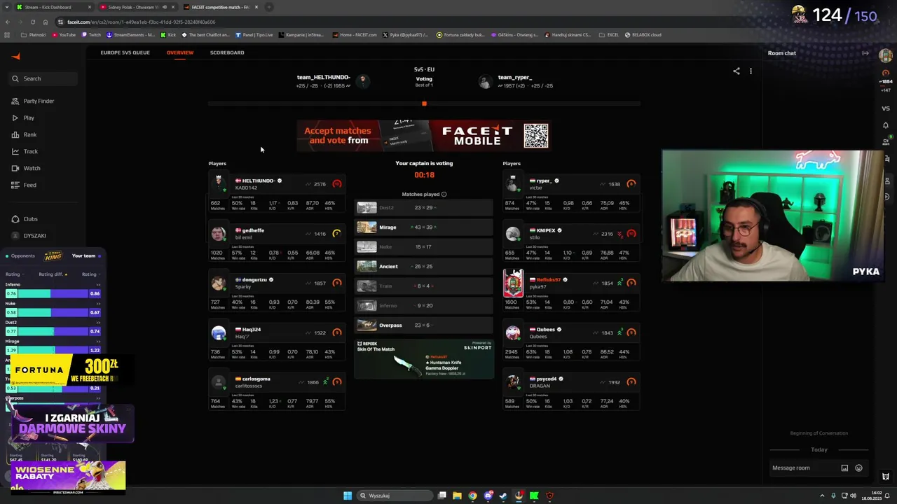
Task: Select the Overpass map row
Action: pyautogui.click(x=423, y=325)
